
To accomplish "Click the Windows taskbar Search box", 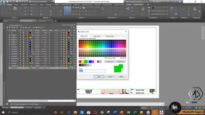I will pyautogui.click(x=29, y=112).
